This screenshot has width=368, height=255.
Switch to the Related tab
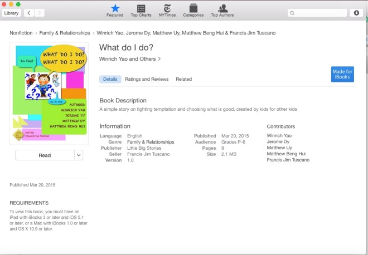[183, 79]
